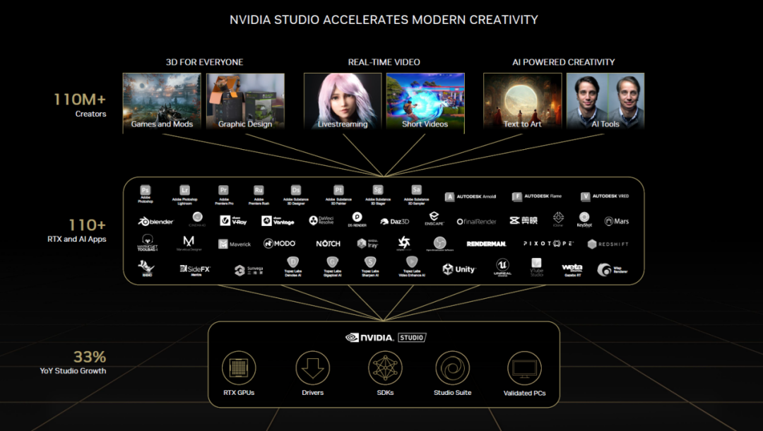Click the Autodesk VRED logo

tap(604, 196)
